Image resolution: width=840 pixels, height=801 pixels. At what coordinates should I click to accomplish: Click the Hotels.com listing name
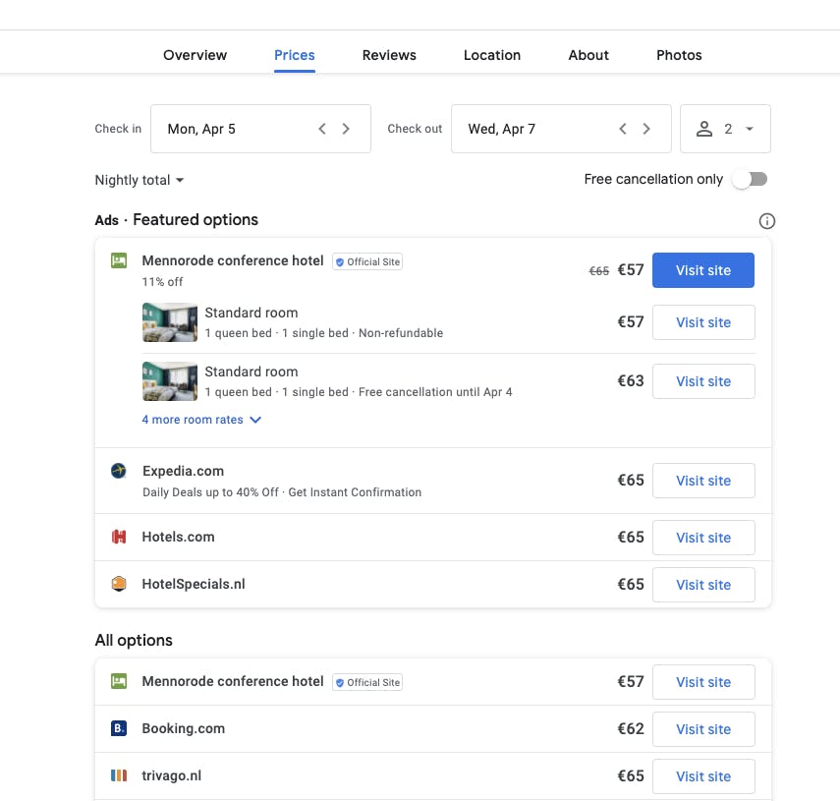pyautogui.click(x=179, y=537)
